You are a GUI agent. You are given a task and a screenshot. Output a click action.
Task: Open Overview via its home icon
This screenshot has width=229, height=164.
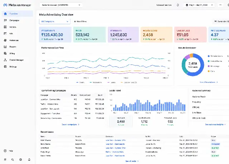click(5, 14)
